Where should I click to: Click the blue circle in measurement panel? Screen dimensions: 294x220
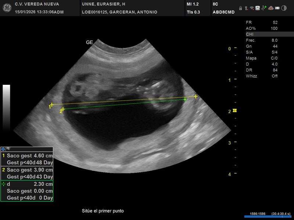click(3, 149)
